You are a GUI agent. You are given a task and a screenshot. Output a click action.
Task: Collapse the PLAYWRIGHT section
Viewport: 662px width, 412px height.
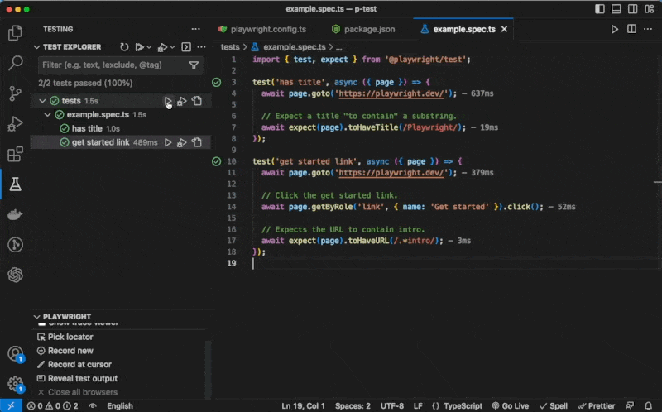point(36,317)
